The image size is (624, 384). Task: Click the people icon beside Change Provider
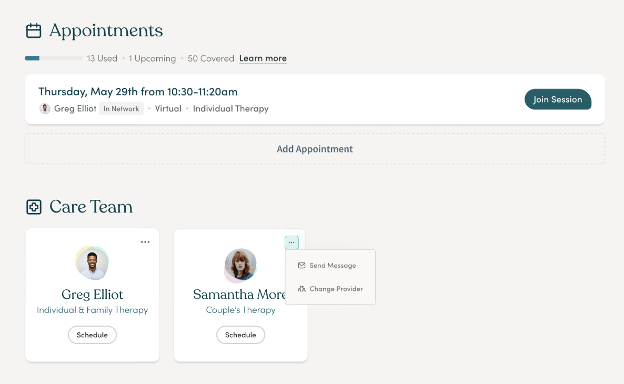tap(301, 289)
